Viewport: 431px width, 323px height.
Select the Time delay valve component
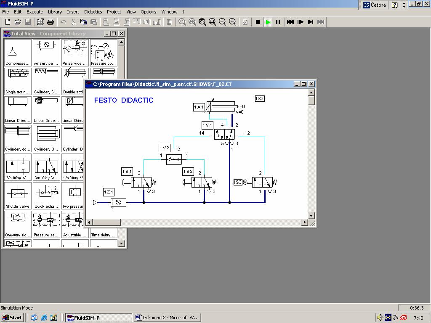click(104, 233)
